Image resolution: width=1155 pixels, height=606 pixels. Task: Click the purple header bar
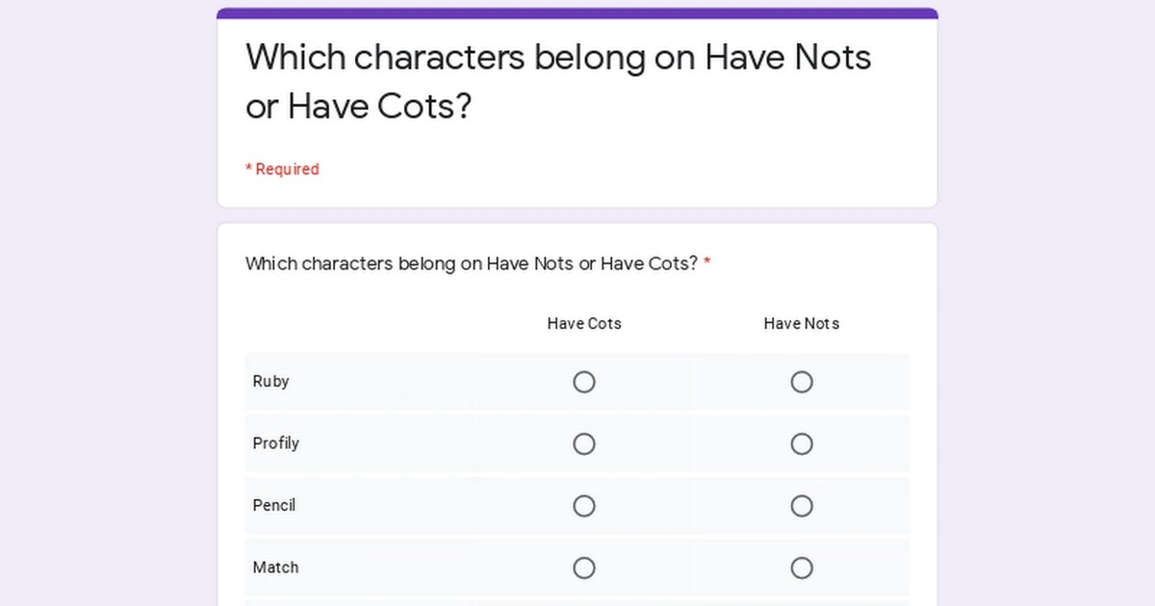click(577, 12)
